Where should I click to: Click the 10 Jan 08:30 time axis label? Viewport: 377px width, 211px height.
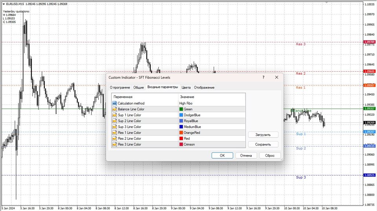329,208
